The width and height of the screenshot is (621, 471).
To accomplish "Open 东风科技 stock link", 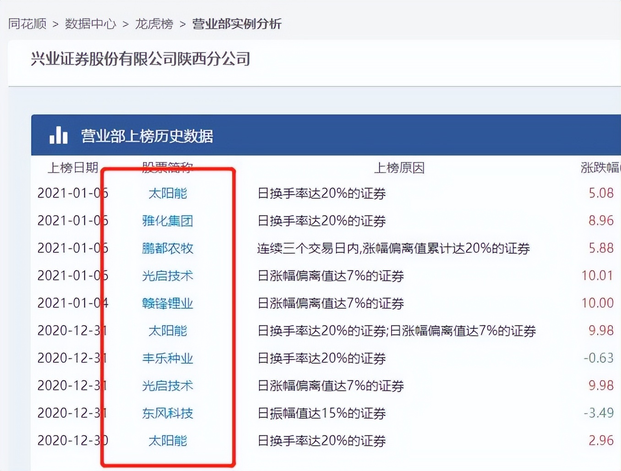I will pyautogui.click(x=168, y=413).
